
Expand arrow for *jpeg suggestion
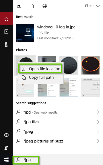point(98,132)
